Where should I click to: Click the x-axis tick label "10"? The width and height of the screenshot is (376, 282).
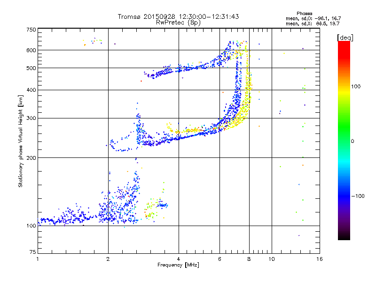(x=272, y=259)
